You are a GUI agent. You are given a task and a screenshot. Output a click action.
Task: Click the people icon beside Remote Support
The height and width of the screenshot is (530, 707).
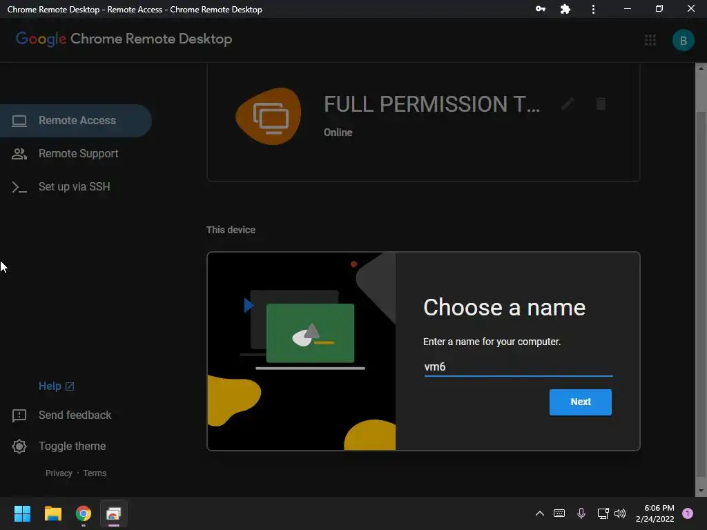[19, 154]
